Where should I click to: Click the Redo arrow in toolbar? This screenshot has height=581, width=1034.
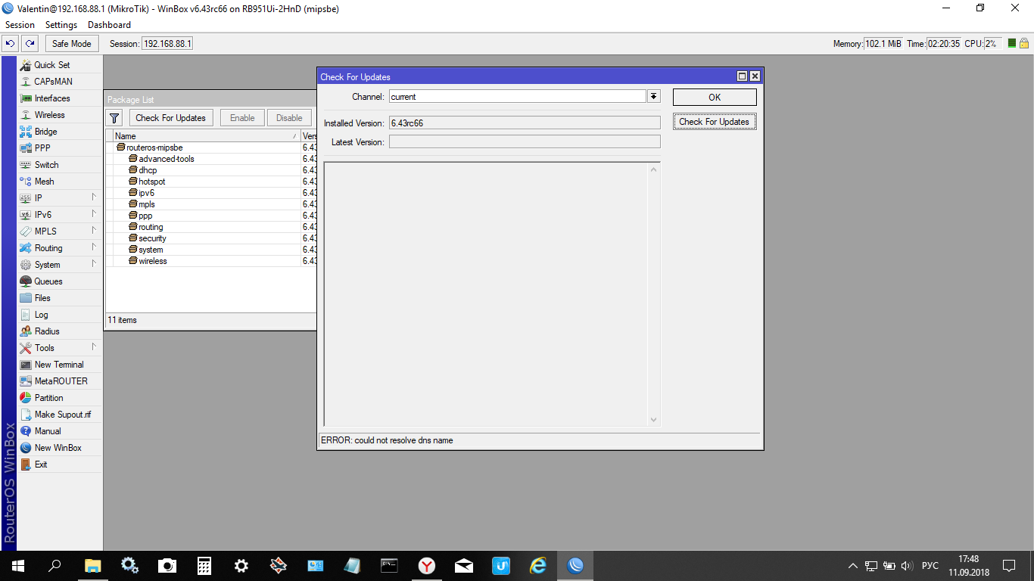(30, 44)
